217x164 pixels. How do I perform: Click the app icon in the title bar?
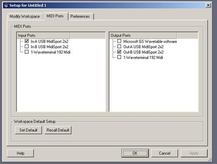6,5
